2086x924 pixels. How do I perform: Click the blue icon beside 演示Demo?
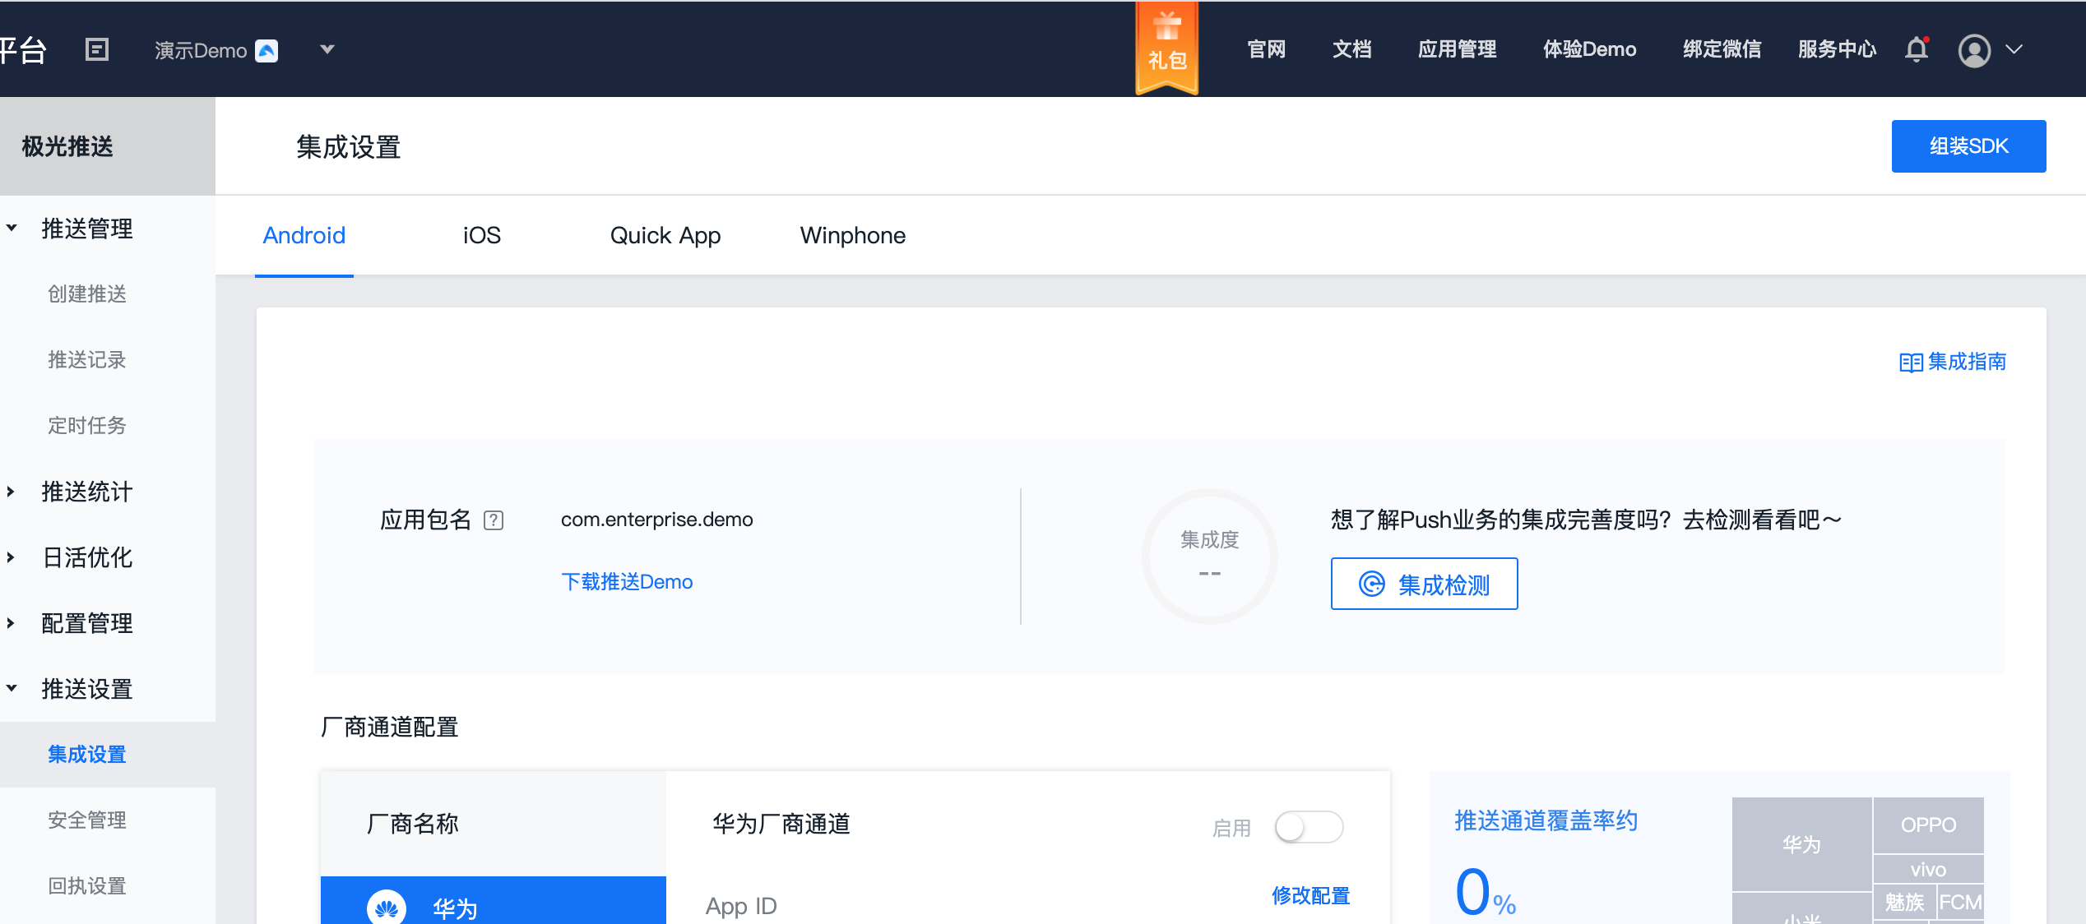click(x=267, y=51)
